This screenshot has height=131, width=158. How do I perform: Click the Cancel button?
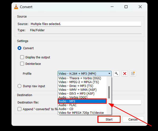coord(133,119)
